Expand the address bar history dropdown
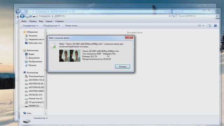 point(169,16)
